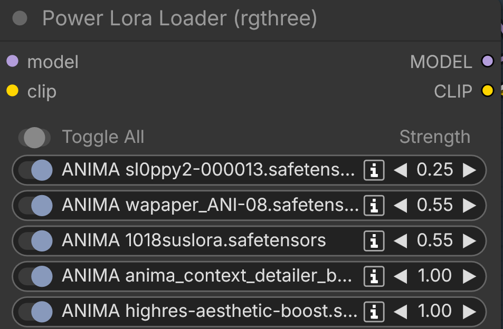Show info for 1018suslora lora
This screenshot has width=503, height=329.
pos(374,241)
